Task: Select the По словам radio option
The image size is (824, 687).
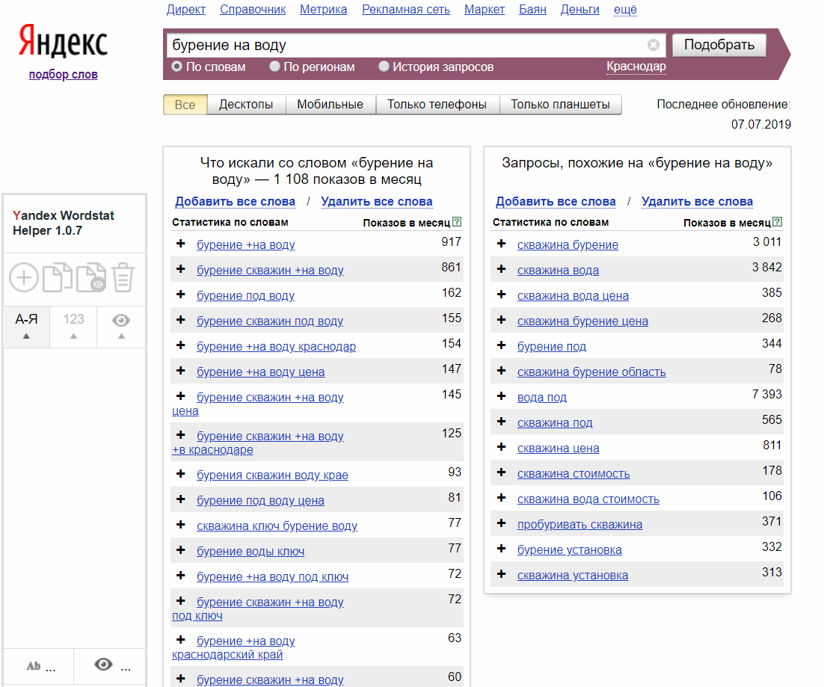Action: pos(177,67)
